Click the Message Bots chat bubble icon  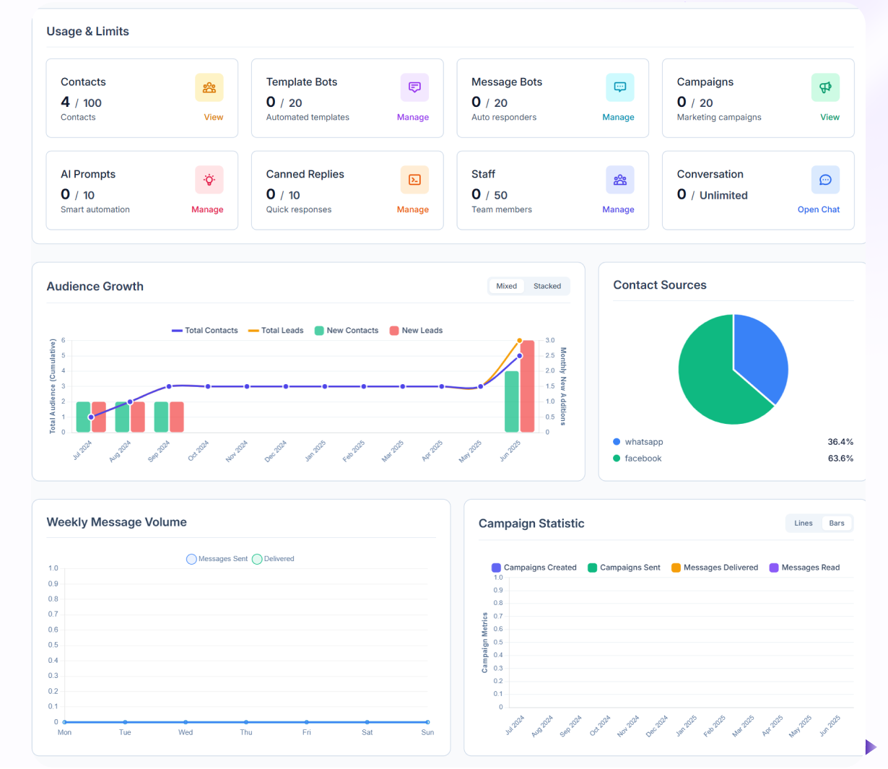619,87
